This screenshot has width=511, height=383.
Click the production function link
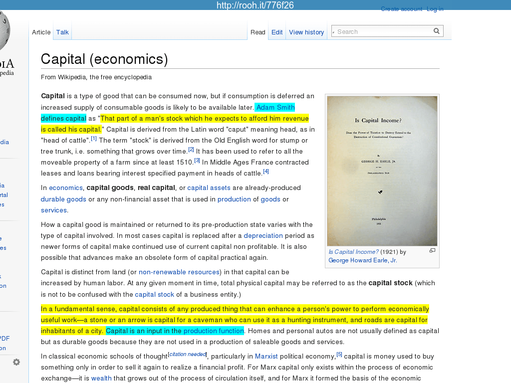click(214, 331)
